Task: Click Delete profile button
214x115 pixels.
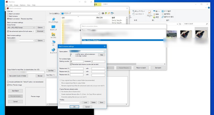Action: [x=93, y=102]
